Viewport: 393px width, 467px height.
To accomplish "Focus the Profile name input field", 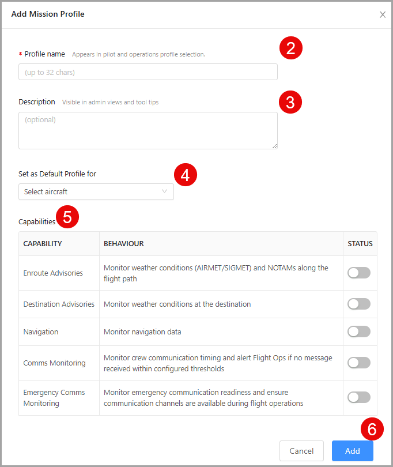I will pos(148,71).
